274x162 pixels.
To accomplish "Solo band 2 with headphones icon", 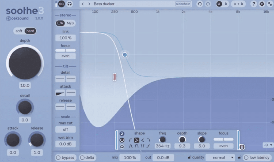I will (122, 146).
